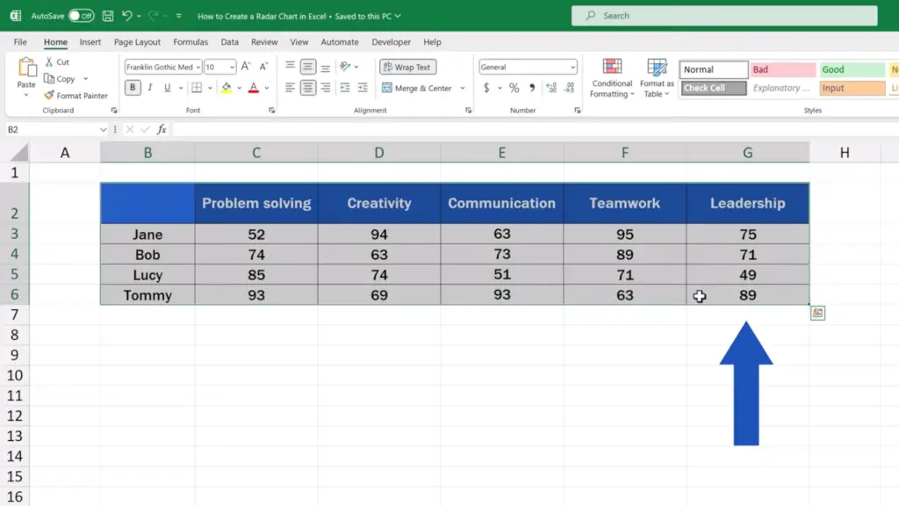The image size is (899, 506).
Task: Switch to the Insert tab
Action: pyautogui.click(x=90, y=42)
